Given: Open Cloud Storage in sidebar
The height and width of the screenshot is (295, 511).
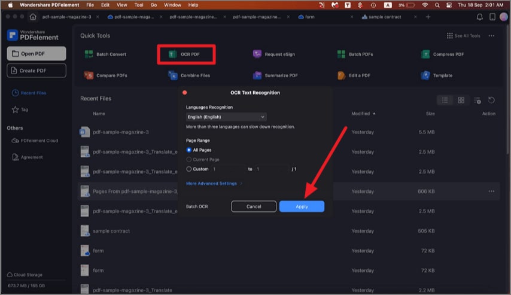Looking at the screenshot, I should tap(25, 275).
